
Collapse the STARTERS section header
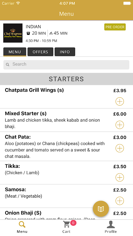point(66,79)
